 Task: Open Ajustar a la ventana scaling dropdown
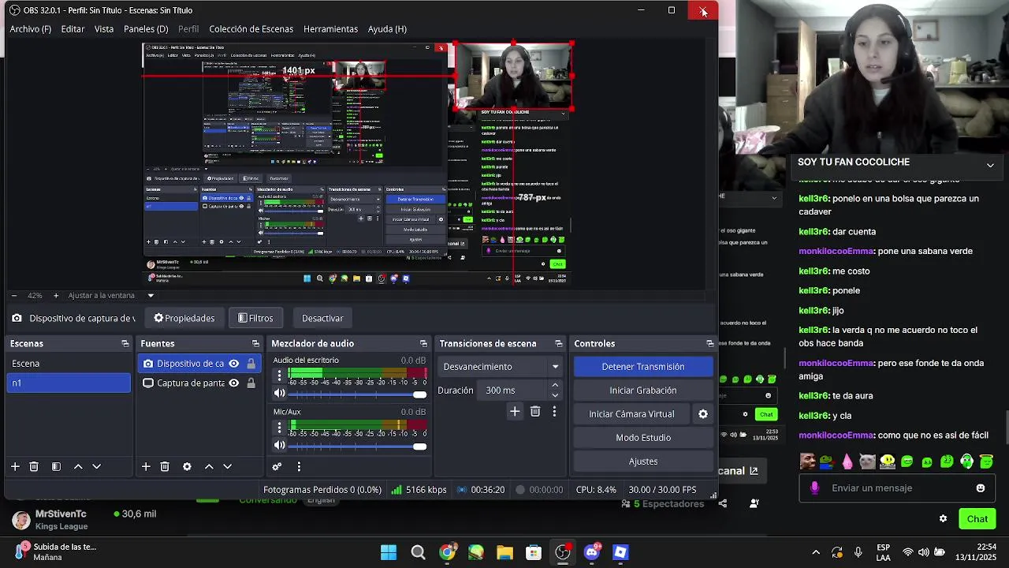(111, 295)
